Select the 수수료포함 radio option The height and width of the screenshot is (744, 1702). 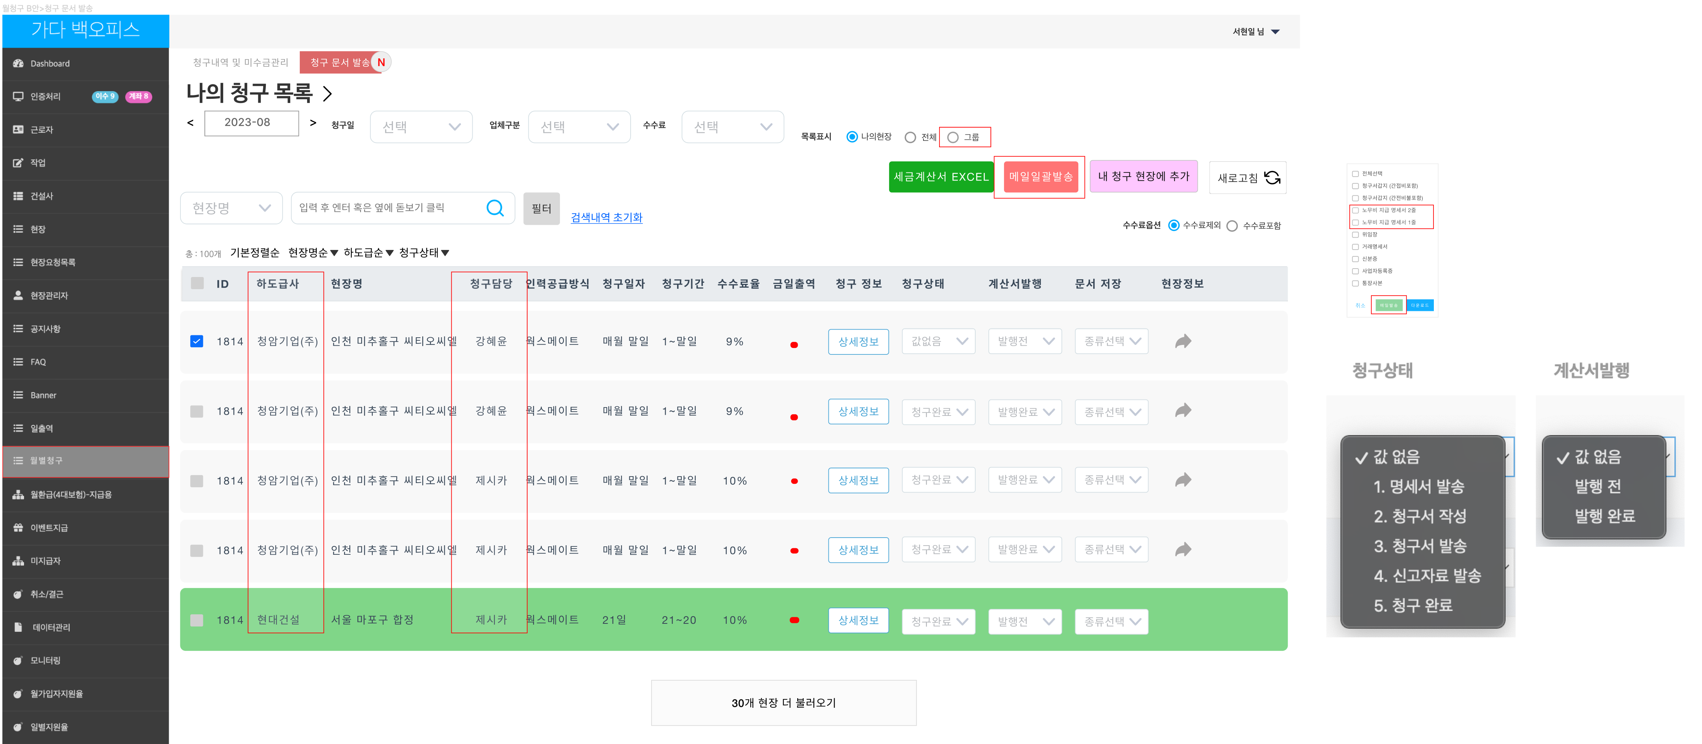[x=1232, y=226]
